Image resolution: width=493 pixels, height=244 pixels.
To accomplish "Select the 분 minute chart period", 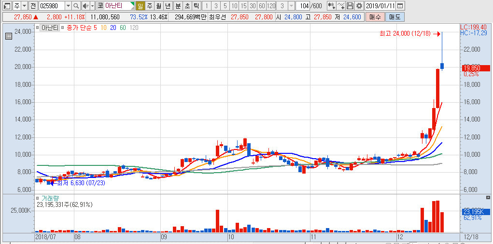I will pyautogui.click(x=178, y=6).
